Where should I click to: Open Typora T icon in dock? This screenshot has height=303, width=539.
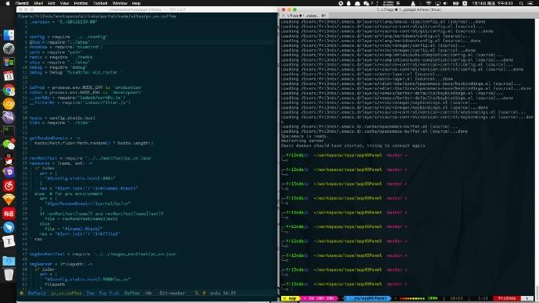point(9,241)
